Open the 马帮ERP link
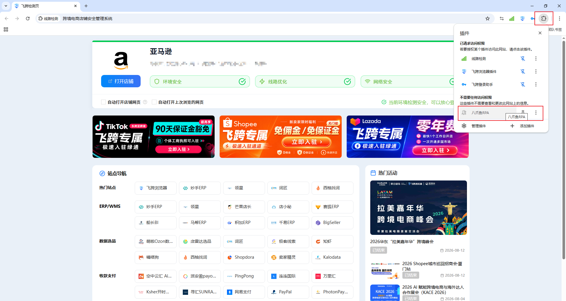This screenshot has height=301, width=566. (x=200, y=223)
